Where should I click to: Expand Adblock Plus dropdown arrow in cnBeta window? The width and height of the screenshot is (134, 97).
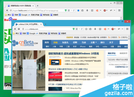(115, 29)
